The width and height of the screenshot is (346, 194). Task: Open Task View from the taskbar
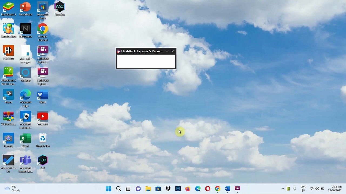tap(128, 189)
